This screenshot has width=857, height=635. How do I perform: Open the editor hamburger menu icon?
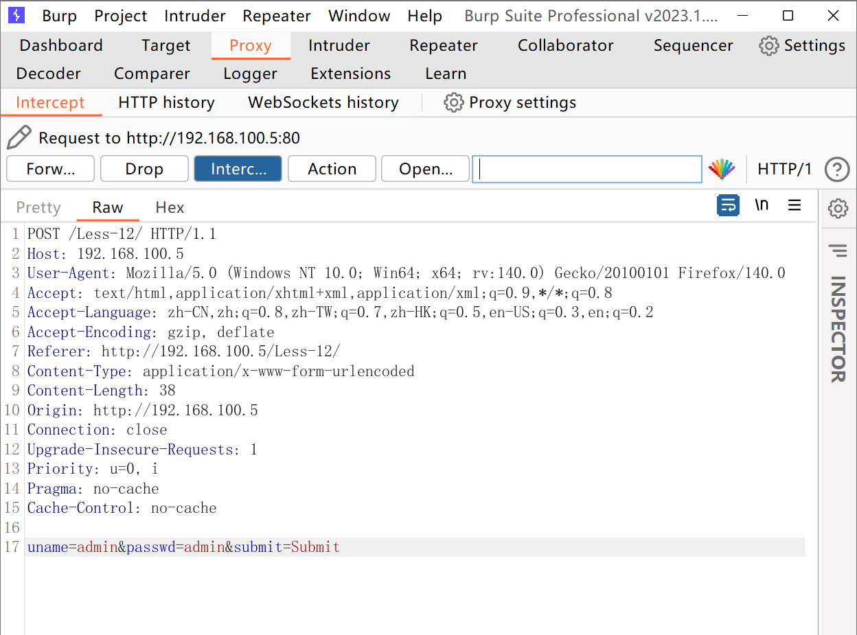coord(795,205)
